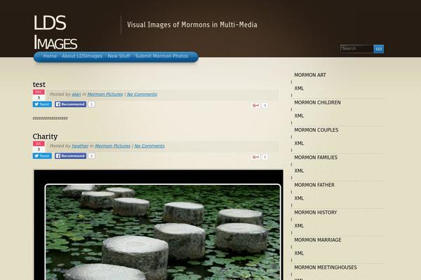This screenshot has height=280, width=421.
Task: Open Mormon Children category
Action: 317,103
